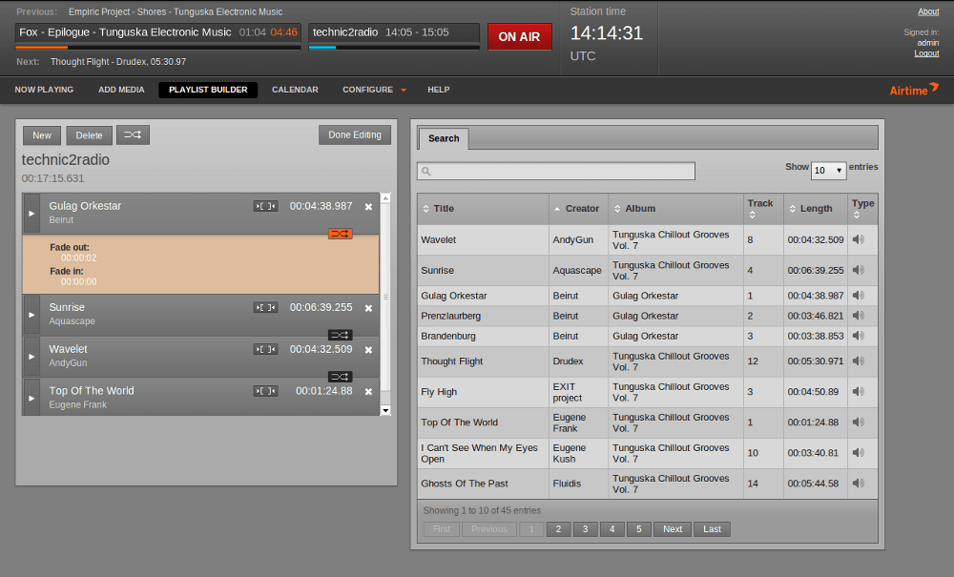
Task: Expand the Gulag Orkestar playlist item
Action: coord(30,213)
